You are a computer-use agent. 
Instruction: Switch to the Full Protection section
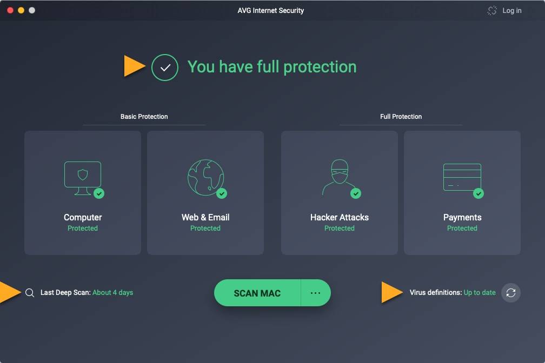[400, 116]
